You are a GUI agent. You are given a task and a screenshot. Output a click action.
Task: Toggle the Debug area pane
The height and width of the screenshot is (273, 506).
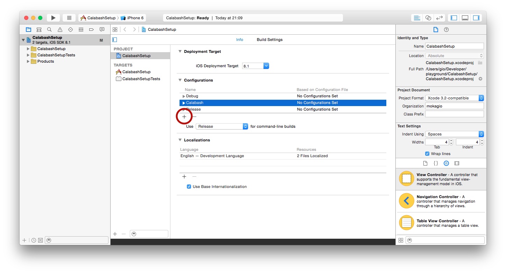(465, 18)
